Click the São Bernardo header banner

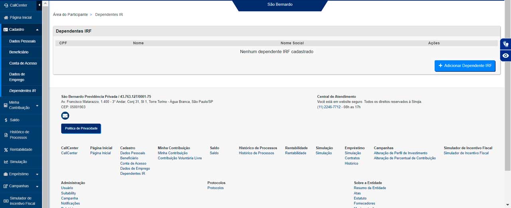pos(280,5)
